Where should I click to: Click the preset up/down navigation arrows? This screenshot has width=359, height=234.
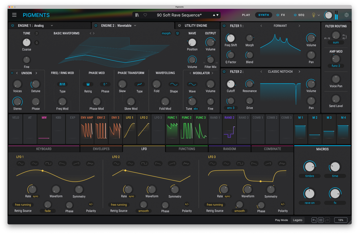(x=216, y=15)
